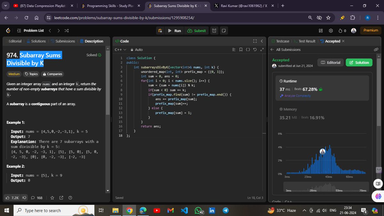
Task: Enable full screen mode for the Code panel
Action: (x=255, y=41)
